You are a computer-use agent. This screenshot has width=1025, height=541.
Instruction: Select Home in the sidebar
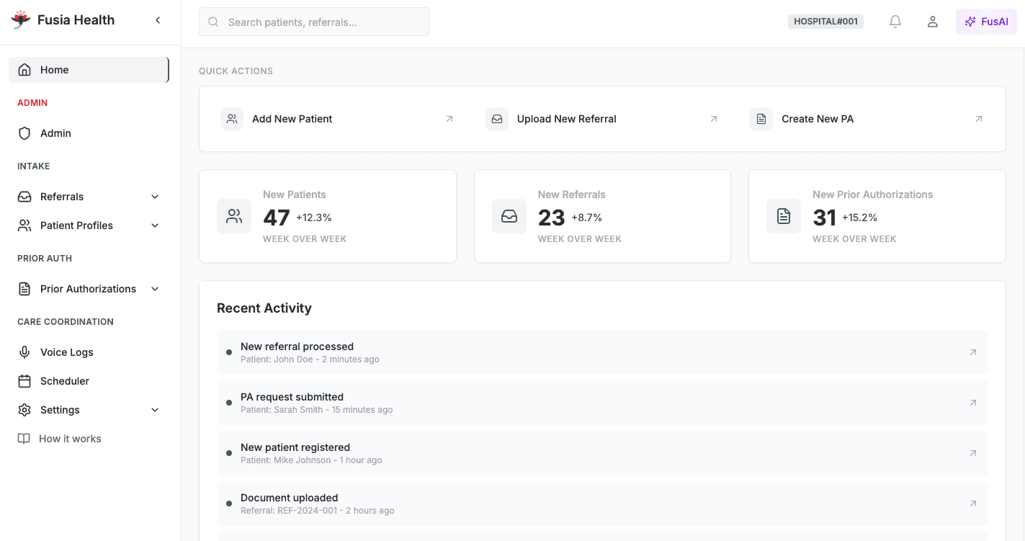pyautogui.click(x=55, y=69)
